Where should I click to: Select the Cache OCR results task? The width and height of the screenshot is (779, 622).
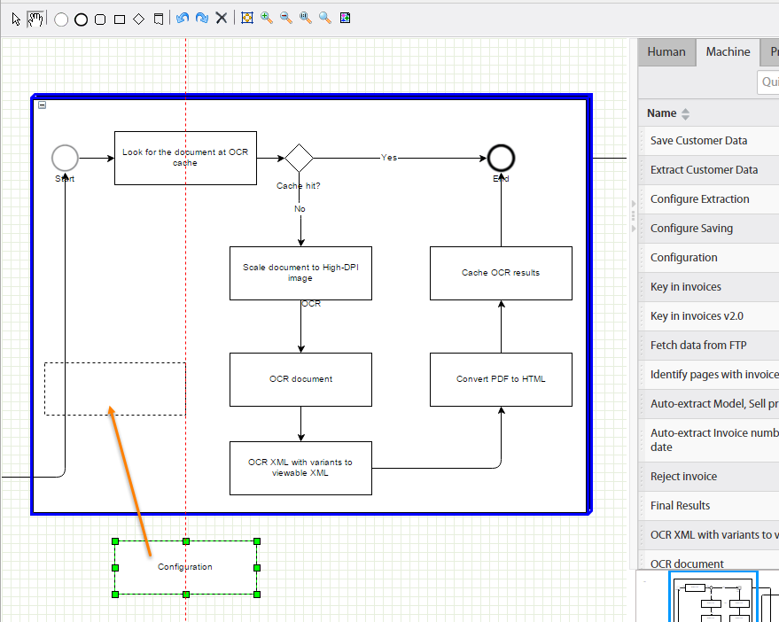point(501,273)
